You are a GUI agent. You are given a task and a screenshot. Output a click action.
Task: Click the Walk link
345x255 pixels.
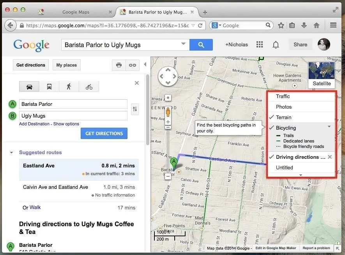[35, 207]
